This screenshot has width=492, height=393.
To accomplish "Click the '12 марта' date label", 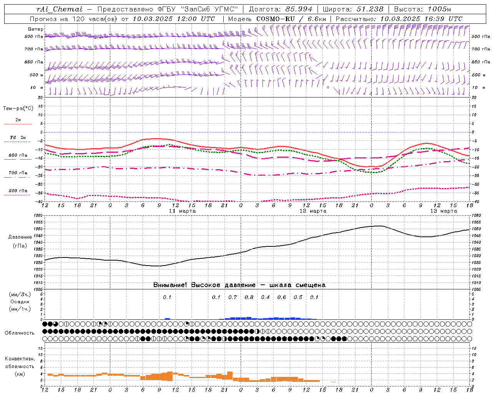I will [313, 211].
